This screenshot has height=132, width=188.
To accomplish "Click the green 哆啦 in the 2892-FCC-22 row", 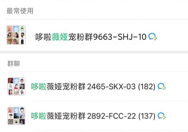I will [39, 116].
